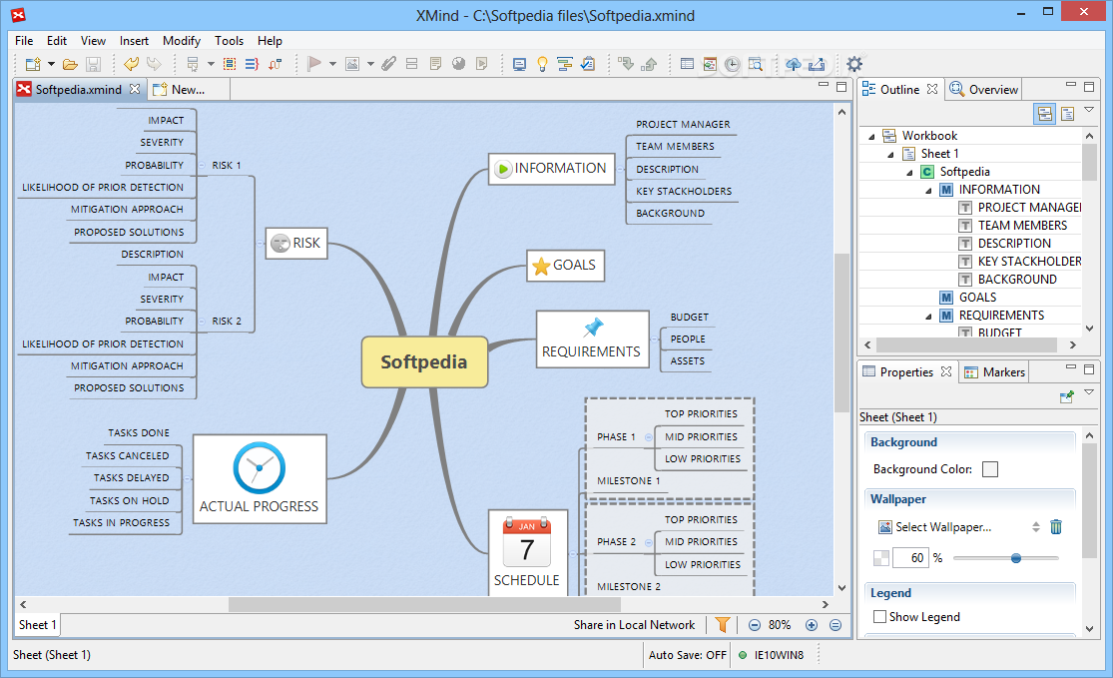Screen dimensions: 1113x678
Task: Click the wallpaper opacity 60 percent field
Action: click(x=910, y=558)
